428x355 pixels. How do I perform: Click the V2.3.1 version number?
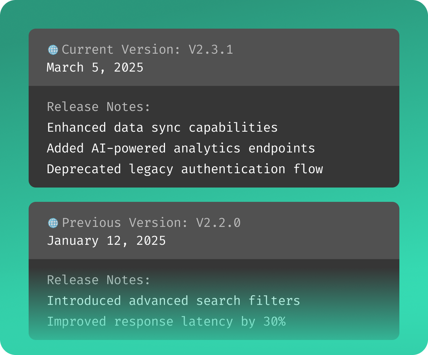pyautogui.click(x=211, y=49)
